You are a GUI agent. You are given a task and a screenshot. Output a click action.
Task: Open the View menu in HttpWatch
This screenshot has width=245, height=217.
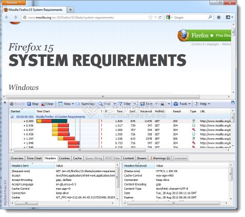[66, 104]
